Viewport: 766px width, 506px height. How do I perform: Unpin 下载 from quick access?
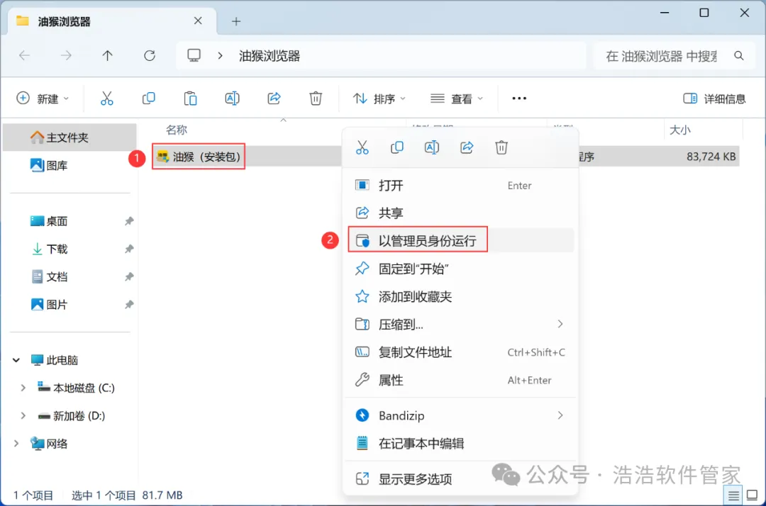click(x=129, y=249)
